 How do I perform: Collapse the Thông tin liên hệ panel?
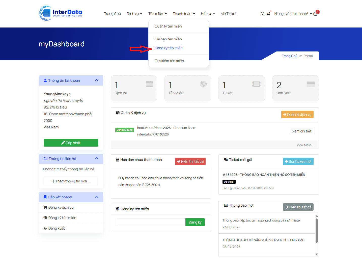coord(96,159)
